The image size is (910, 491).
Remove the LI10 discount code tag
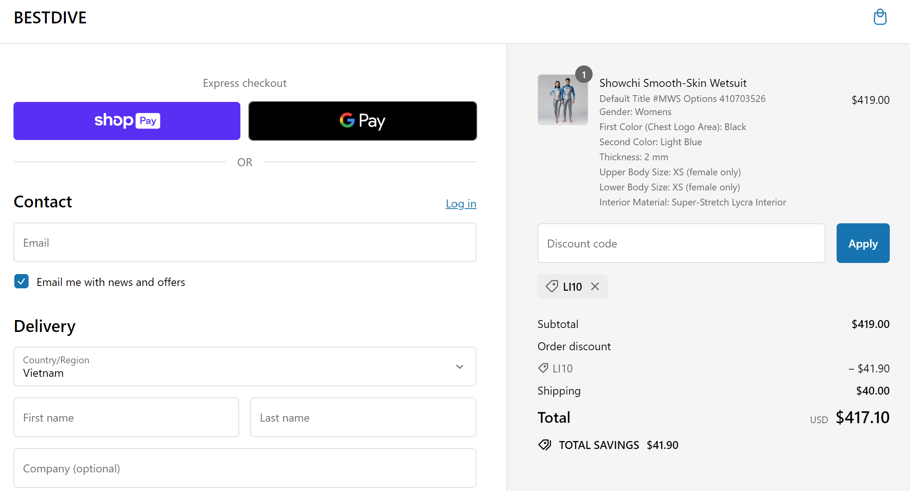coord(595,286)
